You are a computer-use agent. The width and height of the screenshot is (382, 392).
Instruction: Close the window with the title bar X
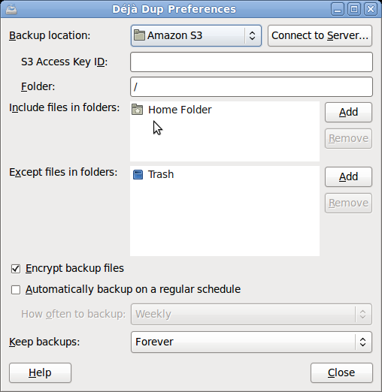pos(371,10)
